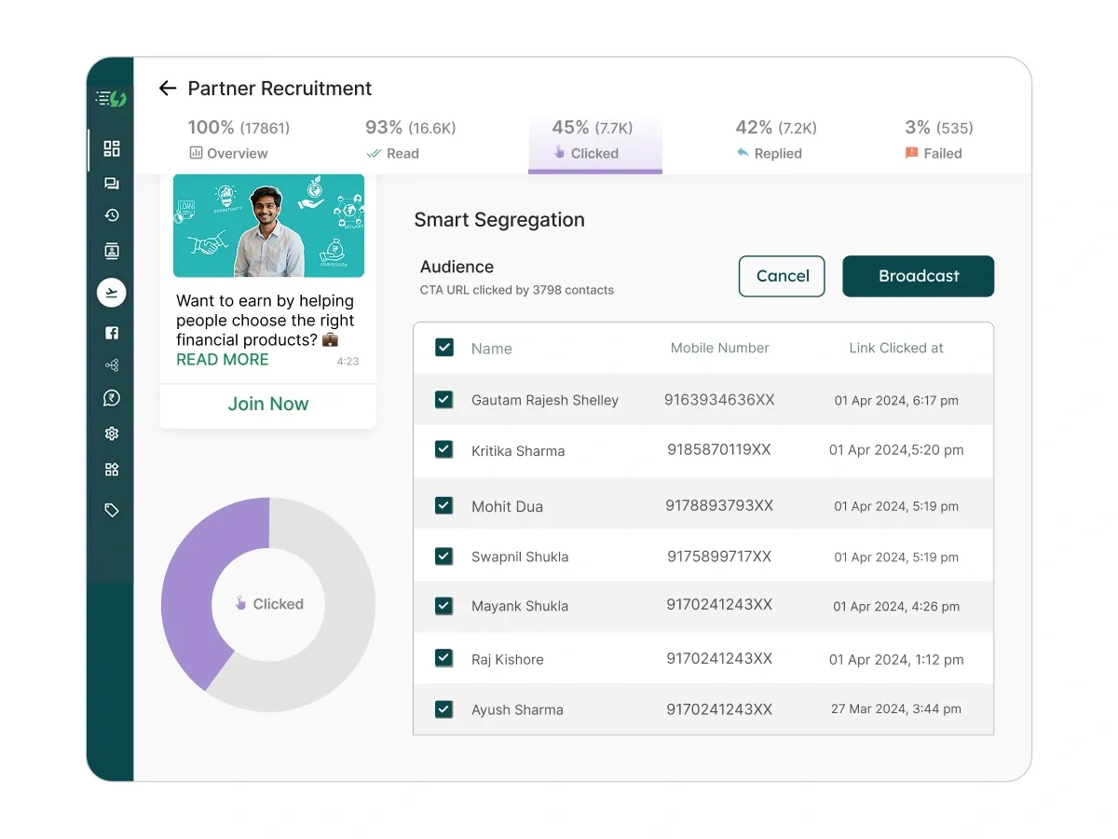Click the Broadcast button
The height and width of the screenshot is (839, 1118).
918,276
